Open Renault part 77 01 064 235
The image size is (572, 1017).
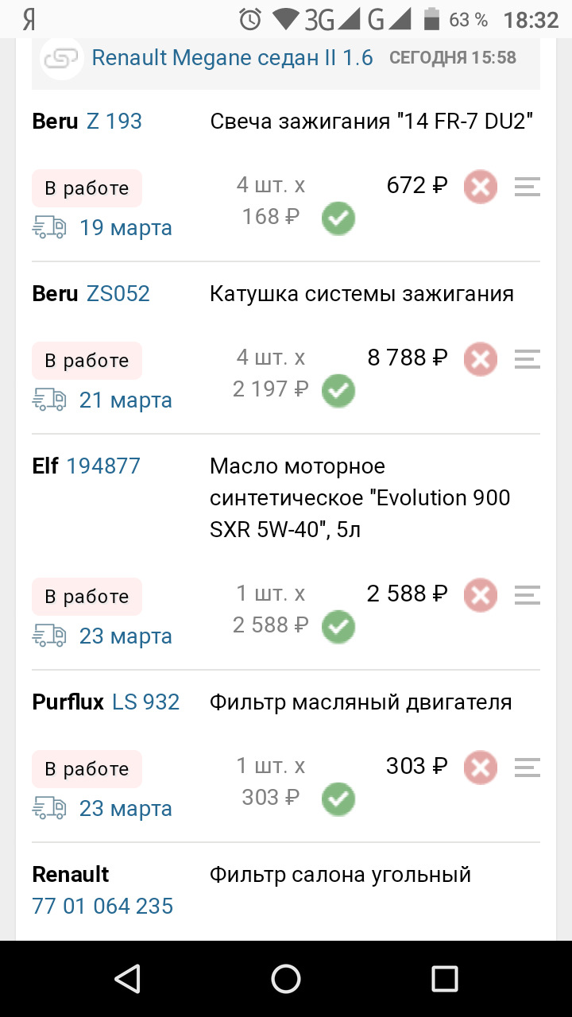coord(102,906)
